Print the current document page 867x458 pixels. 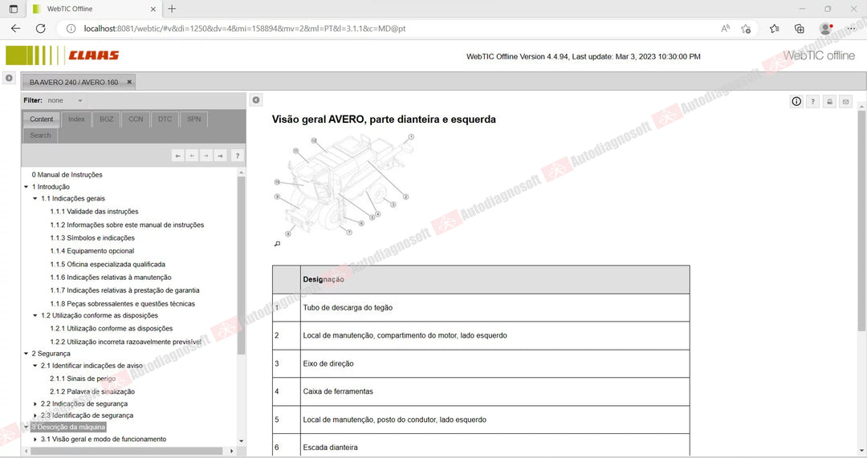(829, 102)
